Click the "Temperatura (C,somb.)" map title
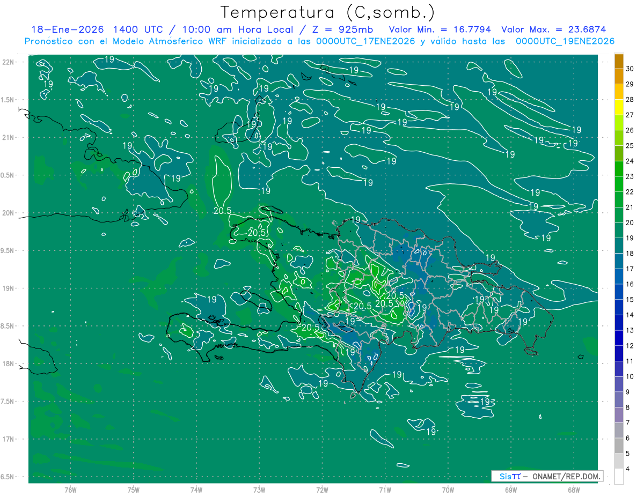Viewport: 644px width, 497px height. [328, 12]
